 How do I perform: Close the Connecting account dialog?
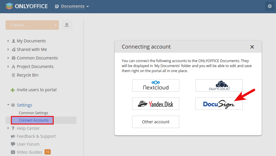[x=252, y=47]
